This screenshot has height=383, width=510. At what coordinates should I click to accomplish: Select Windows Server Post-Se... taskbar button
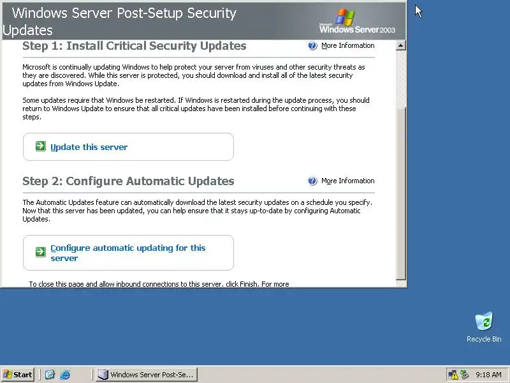click(147, 375)
